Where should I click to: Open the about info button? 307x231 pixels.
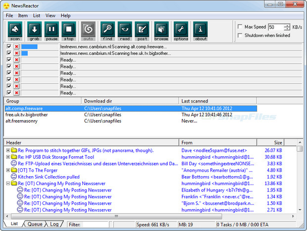(x=201, y=31)
